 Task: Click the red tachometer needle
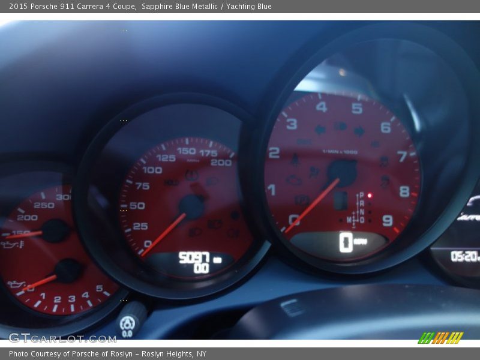click(312, 206)
